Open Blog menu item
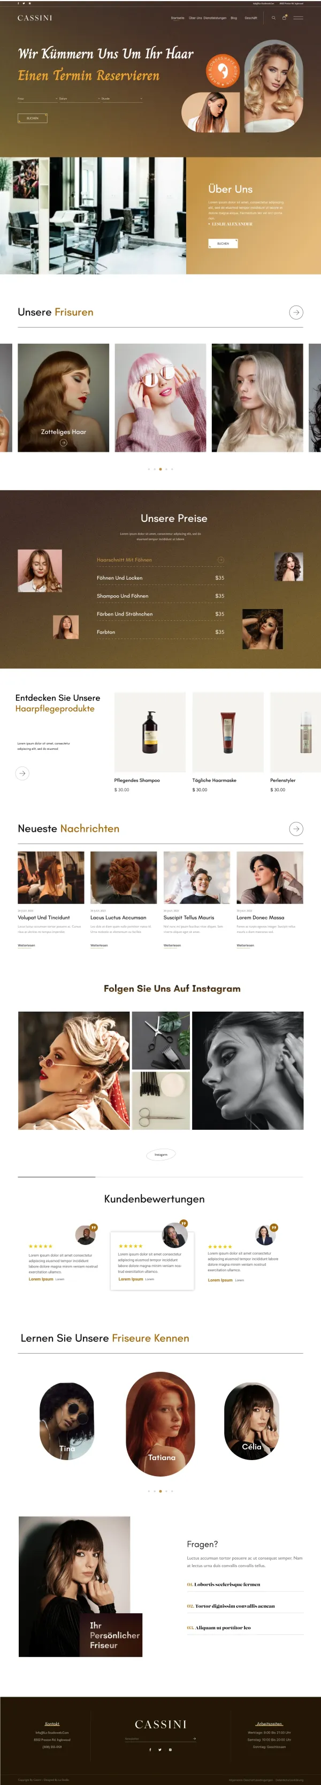This screenshot has height=1785, width=321. [x=234, y=18]
